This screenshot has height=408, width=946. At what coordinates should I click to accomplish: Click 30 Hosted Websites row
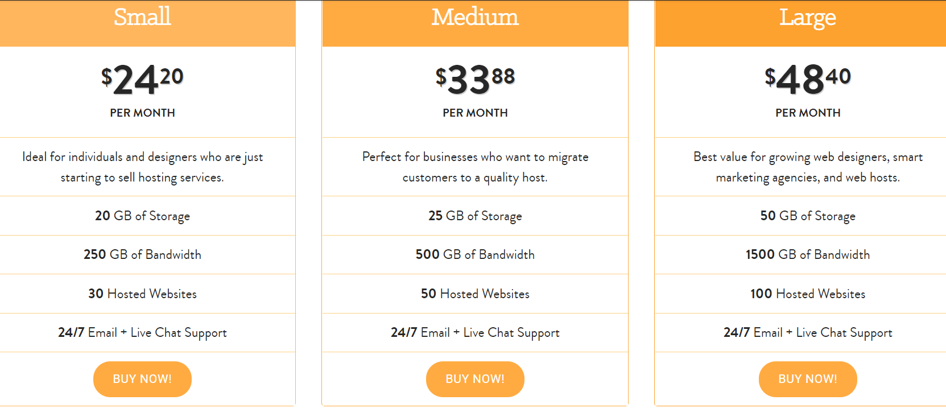point(148,294)
